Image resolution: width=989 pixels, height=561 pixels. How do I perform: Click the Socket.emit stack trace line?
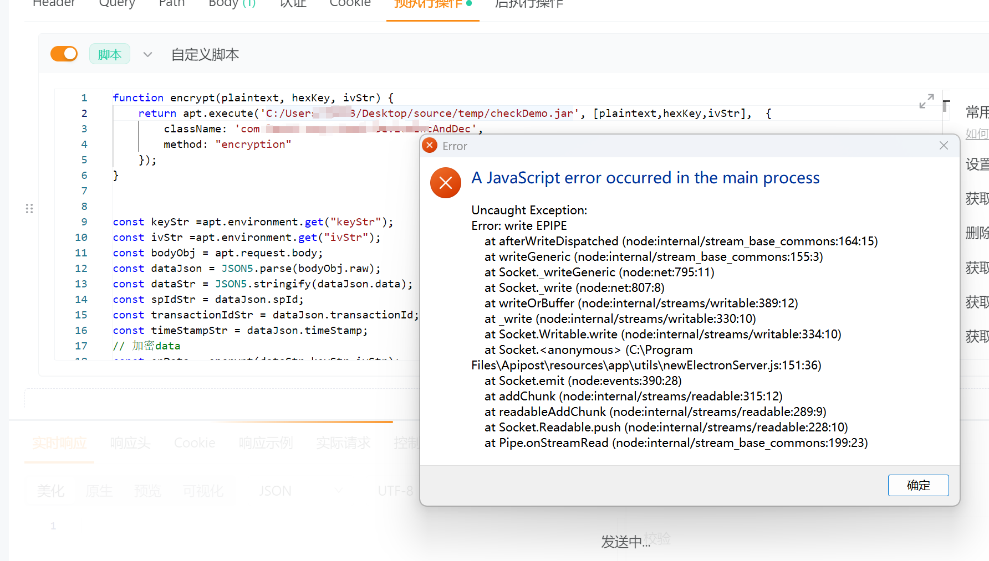pos(583,380)
